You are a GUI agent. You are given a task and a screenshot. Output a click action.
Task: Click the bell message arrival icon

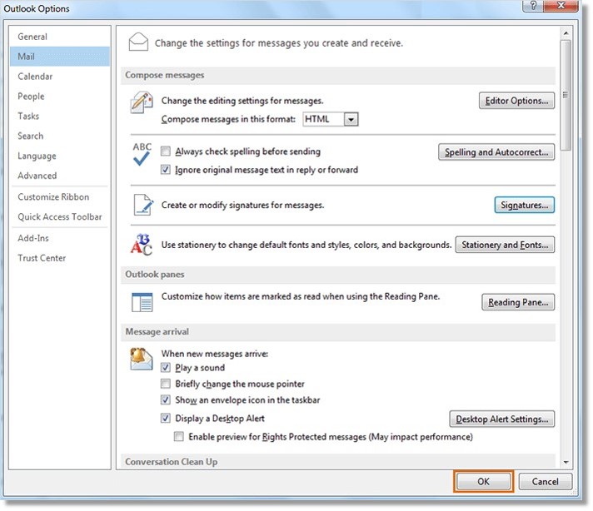coord(142,359)
